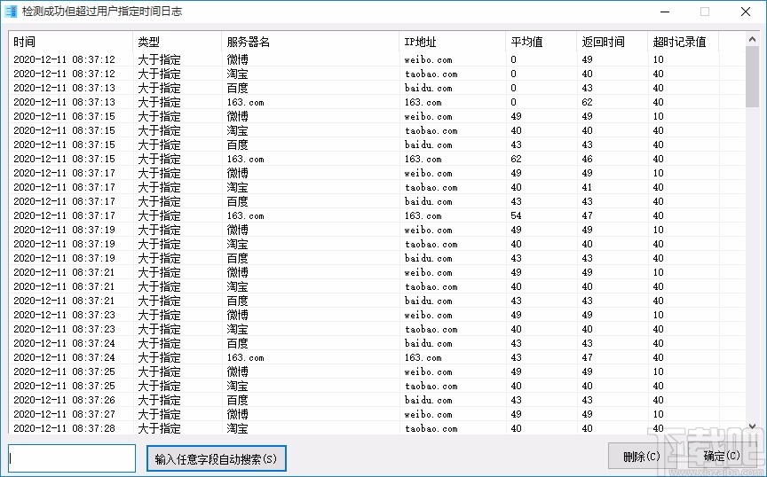The height and width of the screenshot is (477, 767).
Task: Select 百度 in the 08:37:19 row
Action: click(x=237, y=258)
